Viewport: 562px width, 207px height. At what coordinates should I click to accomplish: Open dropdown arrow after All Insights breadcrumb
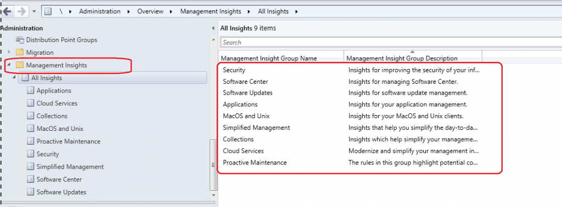click(x=296, y=12)
